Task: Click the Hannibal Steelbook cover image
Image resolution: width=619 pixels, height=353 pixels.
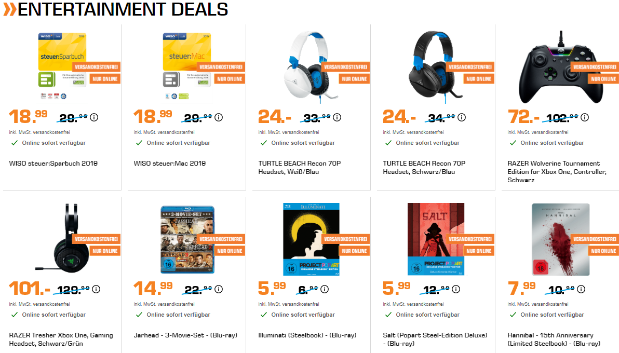Action: [x=561, y=239]
